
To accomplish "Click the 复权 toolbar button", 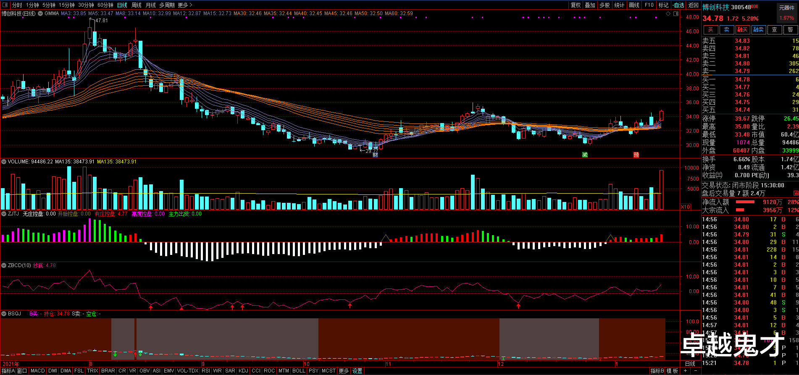I will point(576,5).
